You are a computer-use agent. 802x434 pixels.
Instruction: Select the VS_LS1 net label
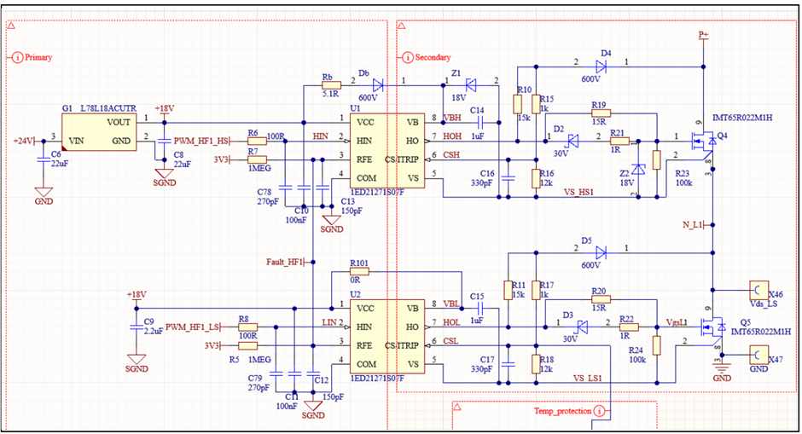click(588, 379)
